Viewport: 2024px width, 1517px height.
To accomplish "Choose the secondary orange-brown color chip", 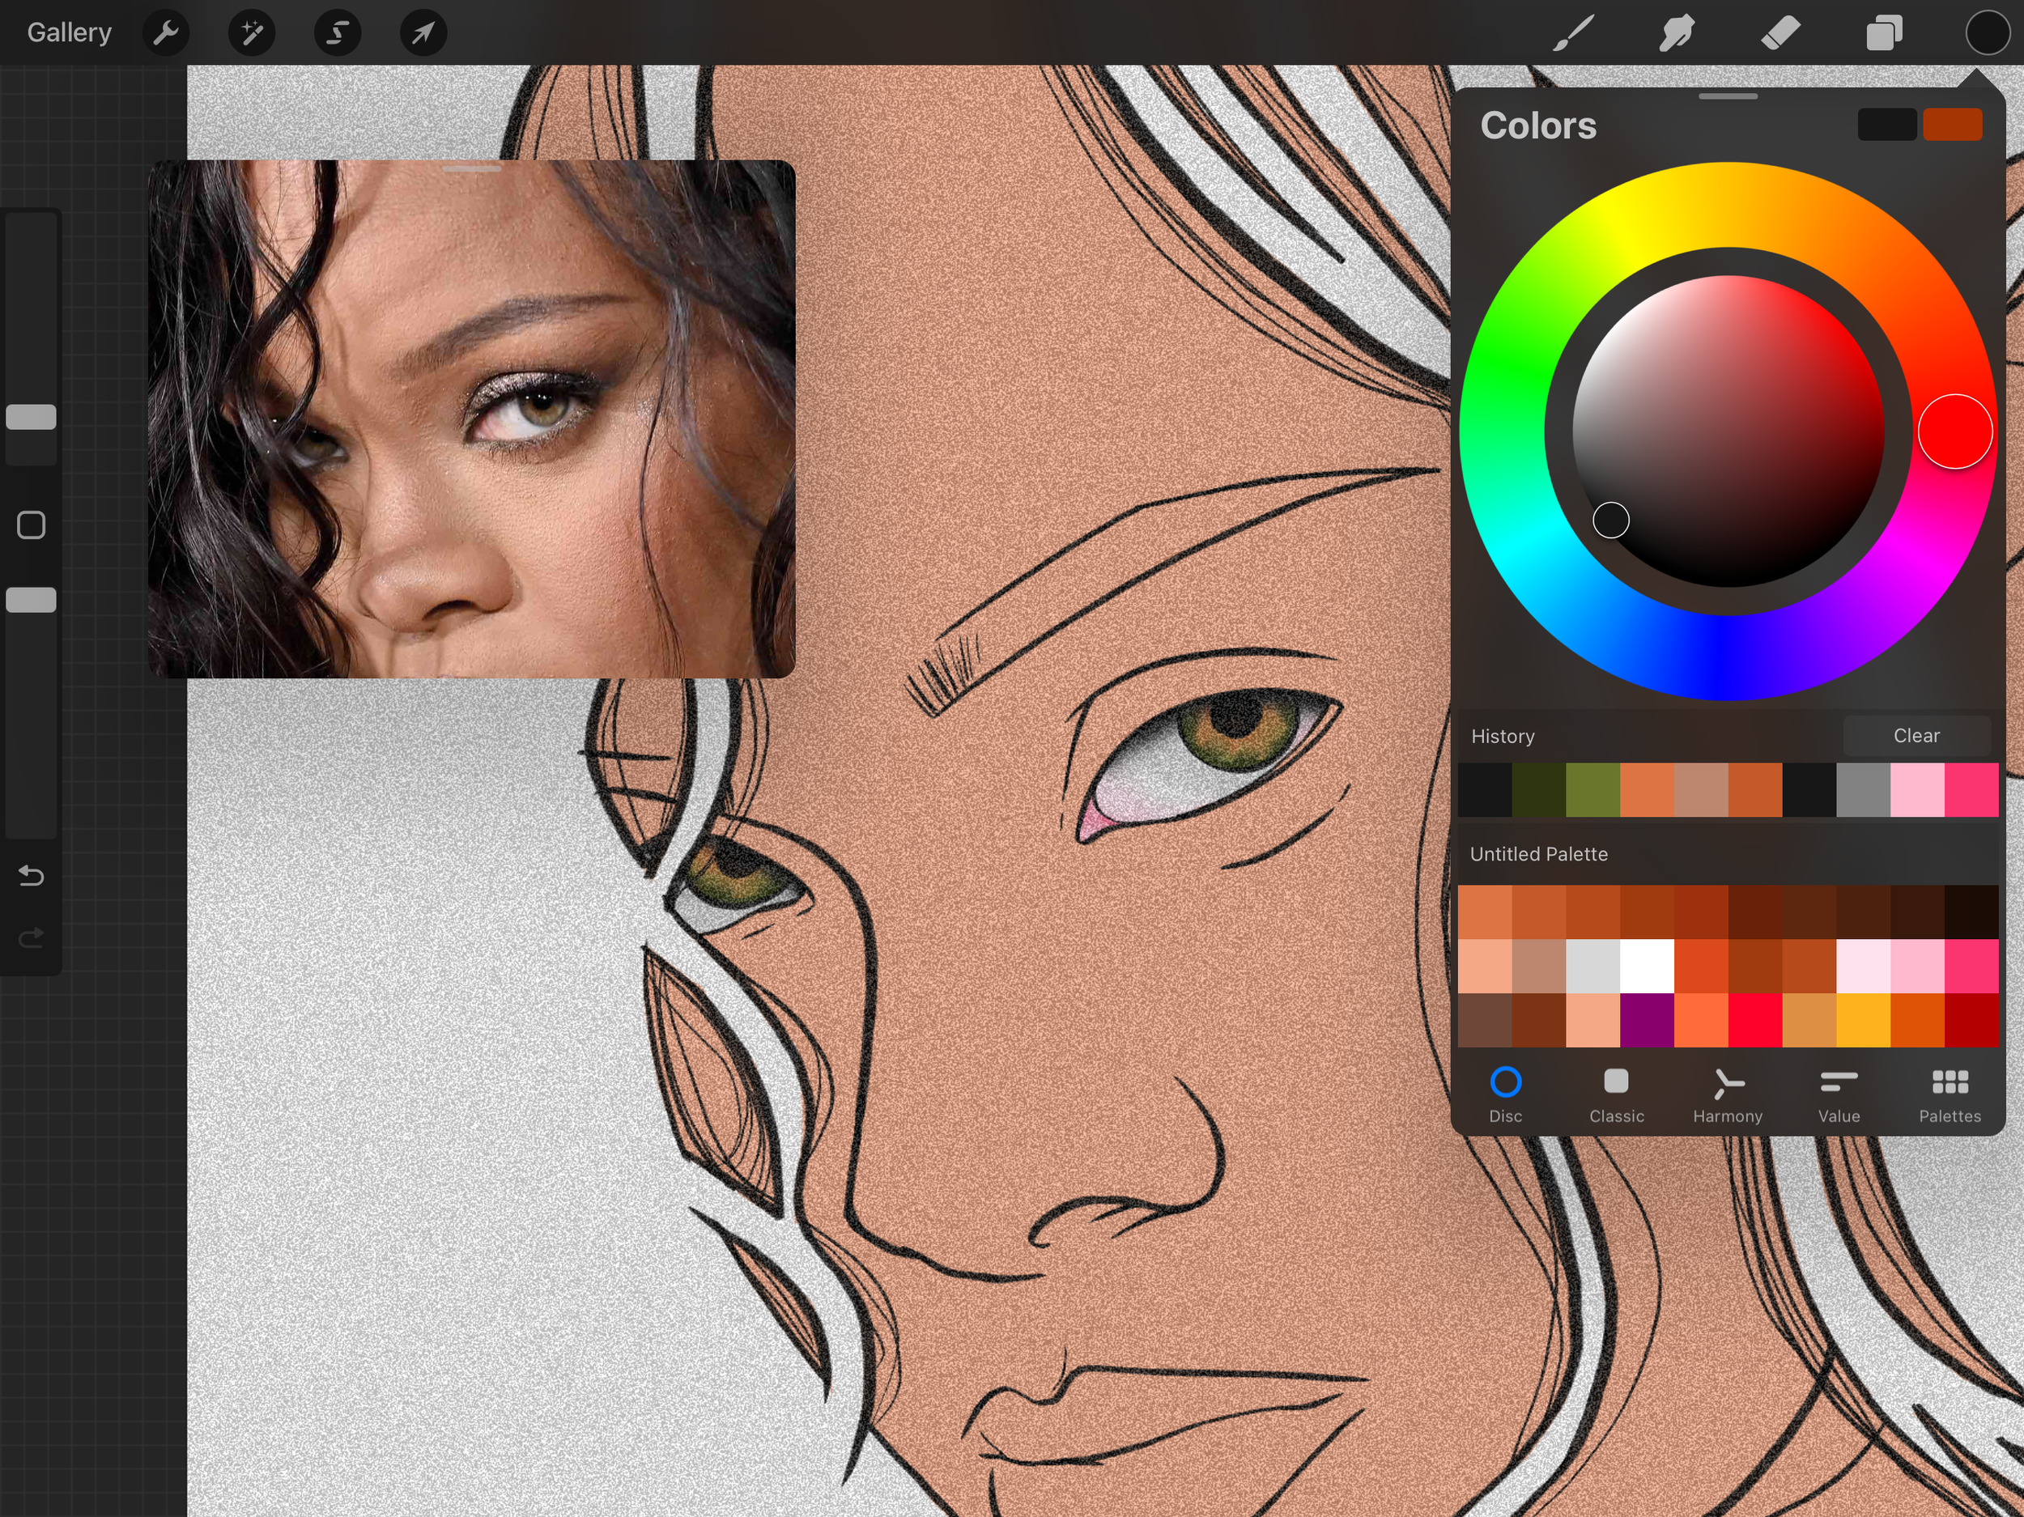I will (x=1952, y=125).
